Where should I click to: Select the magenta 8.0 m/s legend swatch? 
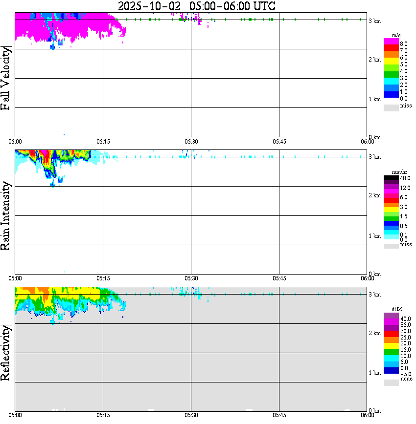[x=391, y=42]
